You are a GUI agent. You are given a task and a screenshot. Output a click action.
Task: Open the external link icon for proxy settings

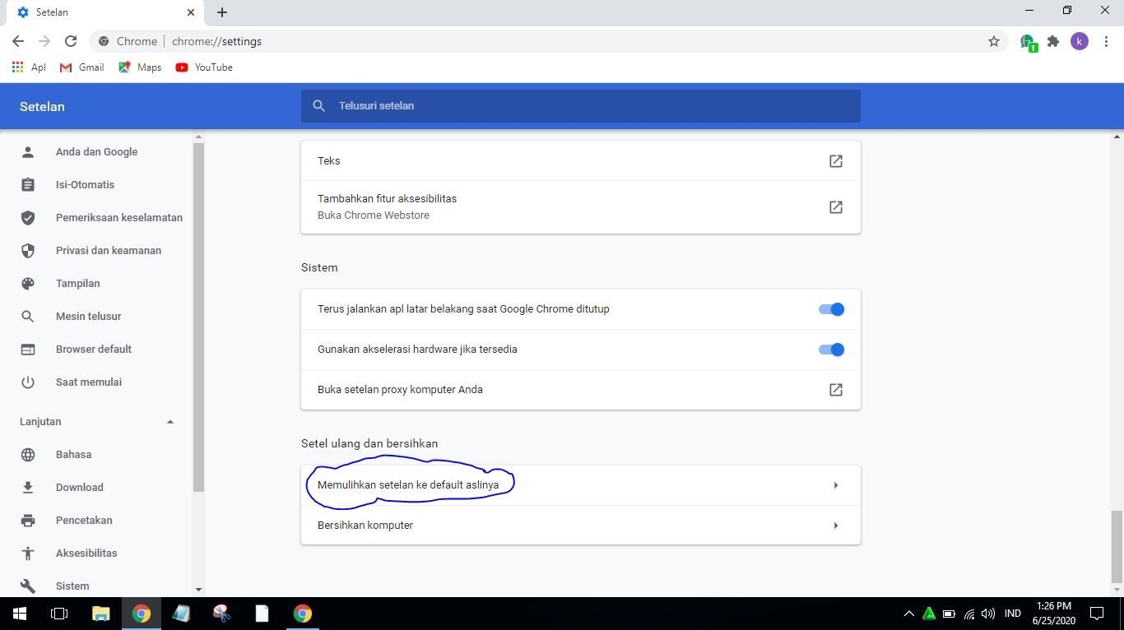836,390
